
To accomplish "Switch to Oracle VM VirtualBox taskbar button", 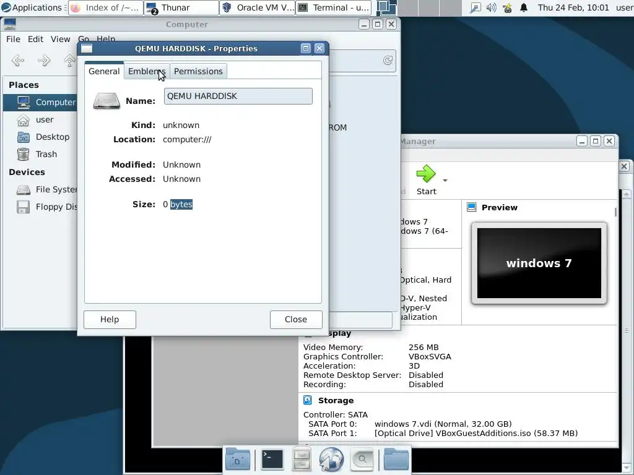I will pyautogui.click(x=258, y=7).
